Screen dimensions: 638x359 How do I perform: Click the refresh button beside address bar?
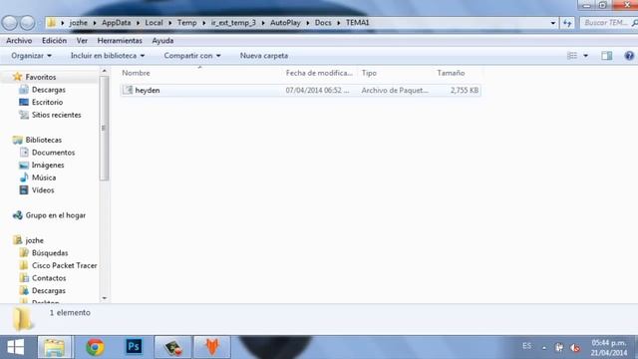(x=567, y=23)
